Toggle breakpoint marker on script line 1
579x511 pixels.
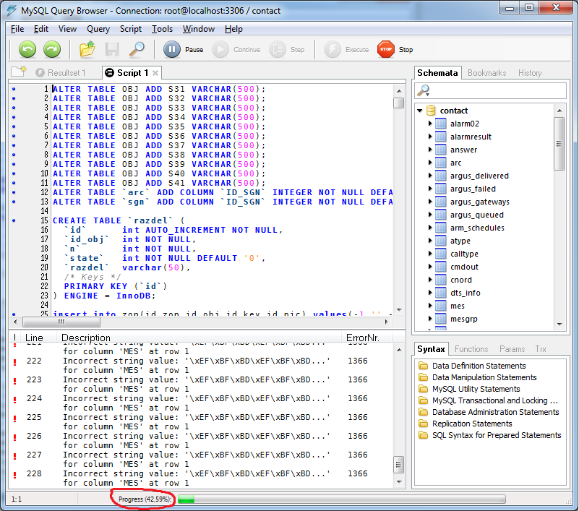14,89
